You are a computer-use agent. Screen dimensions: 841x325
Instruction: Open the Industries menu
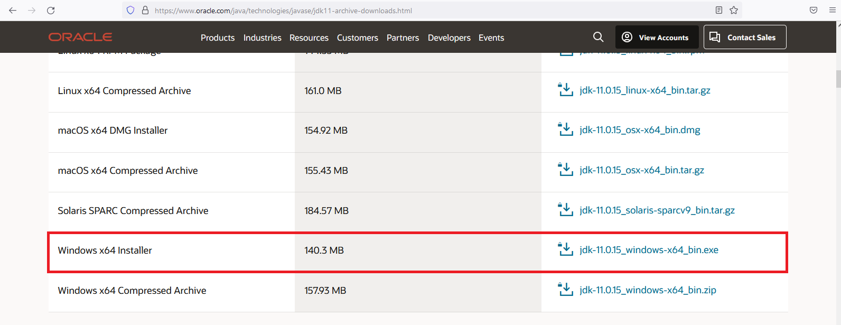(263, 38)
